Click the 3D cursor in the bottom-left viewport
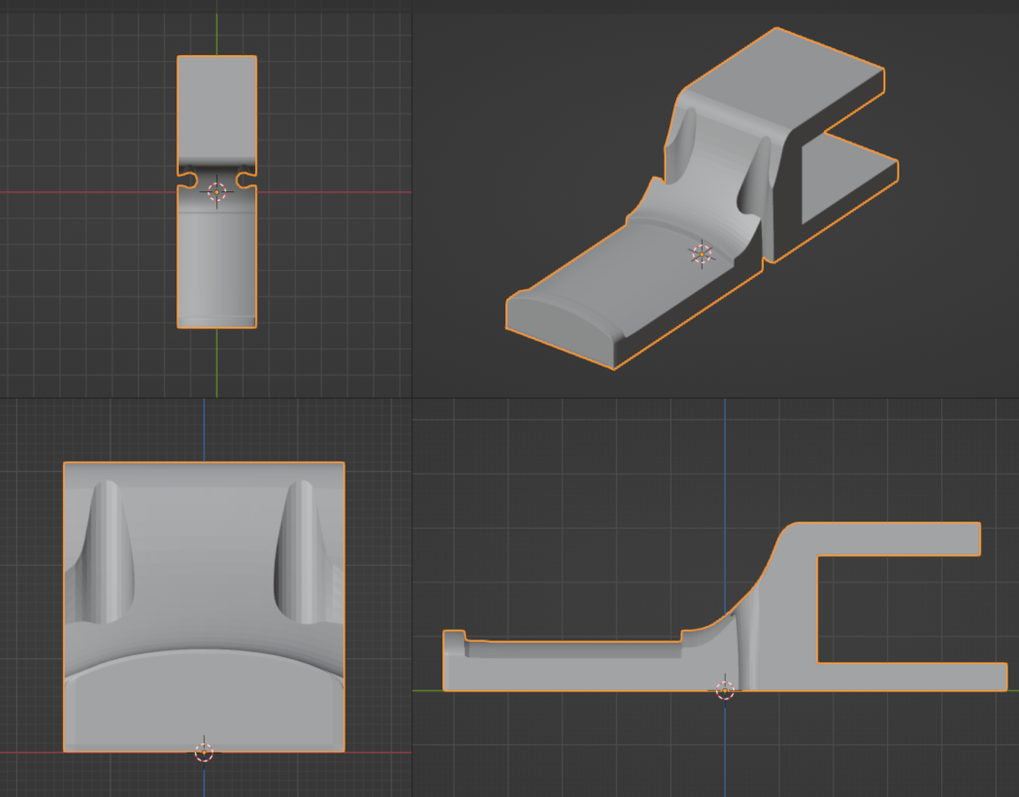This screenshot has width=1019, height=797. click(x=204, y=754)
